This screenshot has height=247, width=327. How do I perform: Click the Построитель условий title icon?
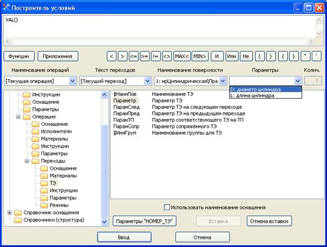pos(6,7)
